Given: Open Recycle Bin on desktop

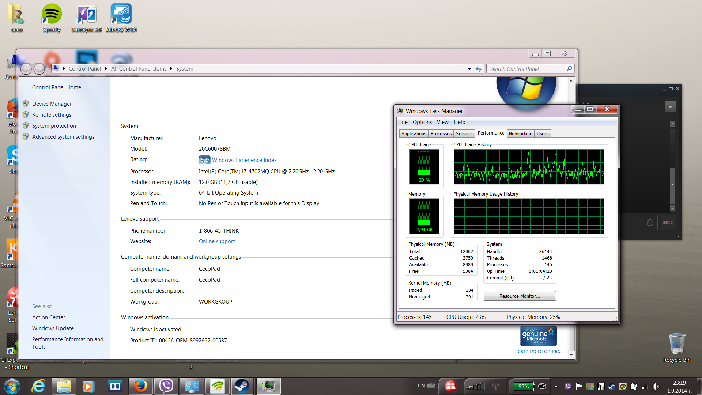Looking at the screenshot, I should click(x=677, y=347).
